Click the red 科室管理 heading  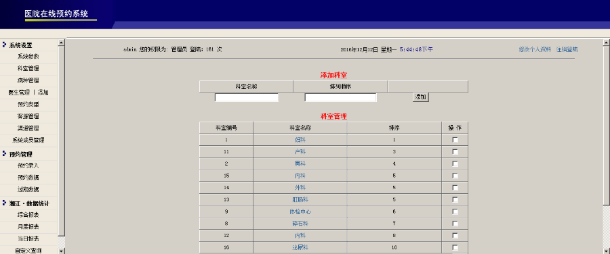(333, 116)
